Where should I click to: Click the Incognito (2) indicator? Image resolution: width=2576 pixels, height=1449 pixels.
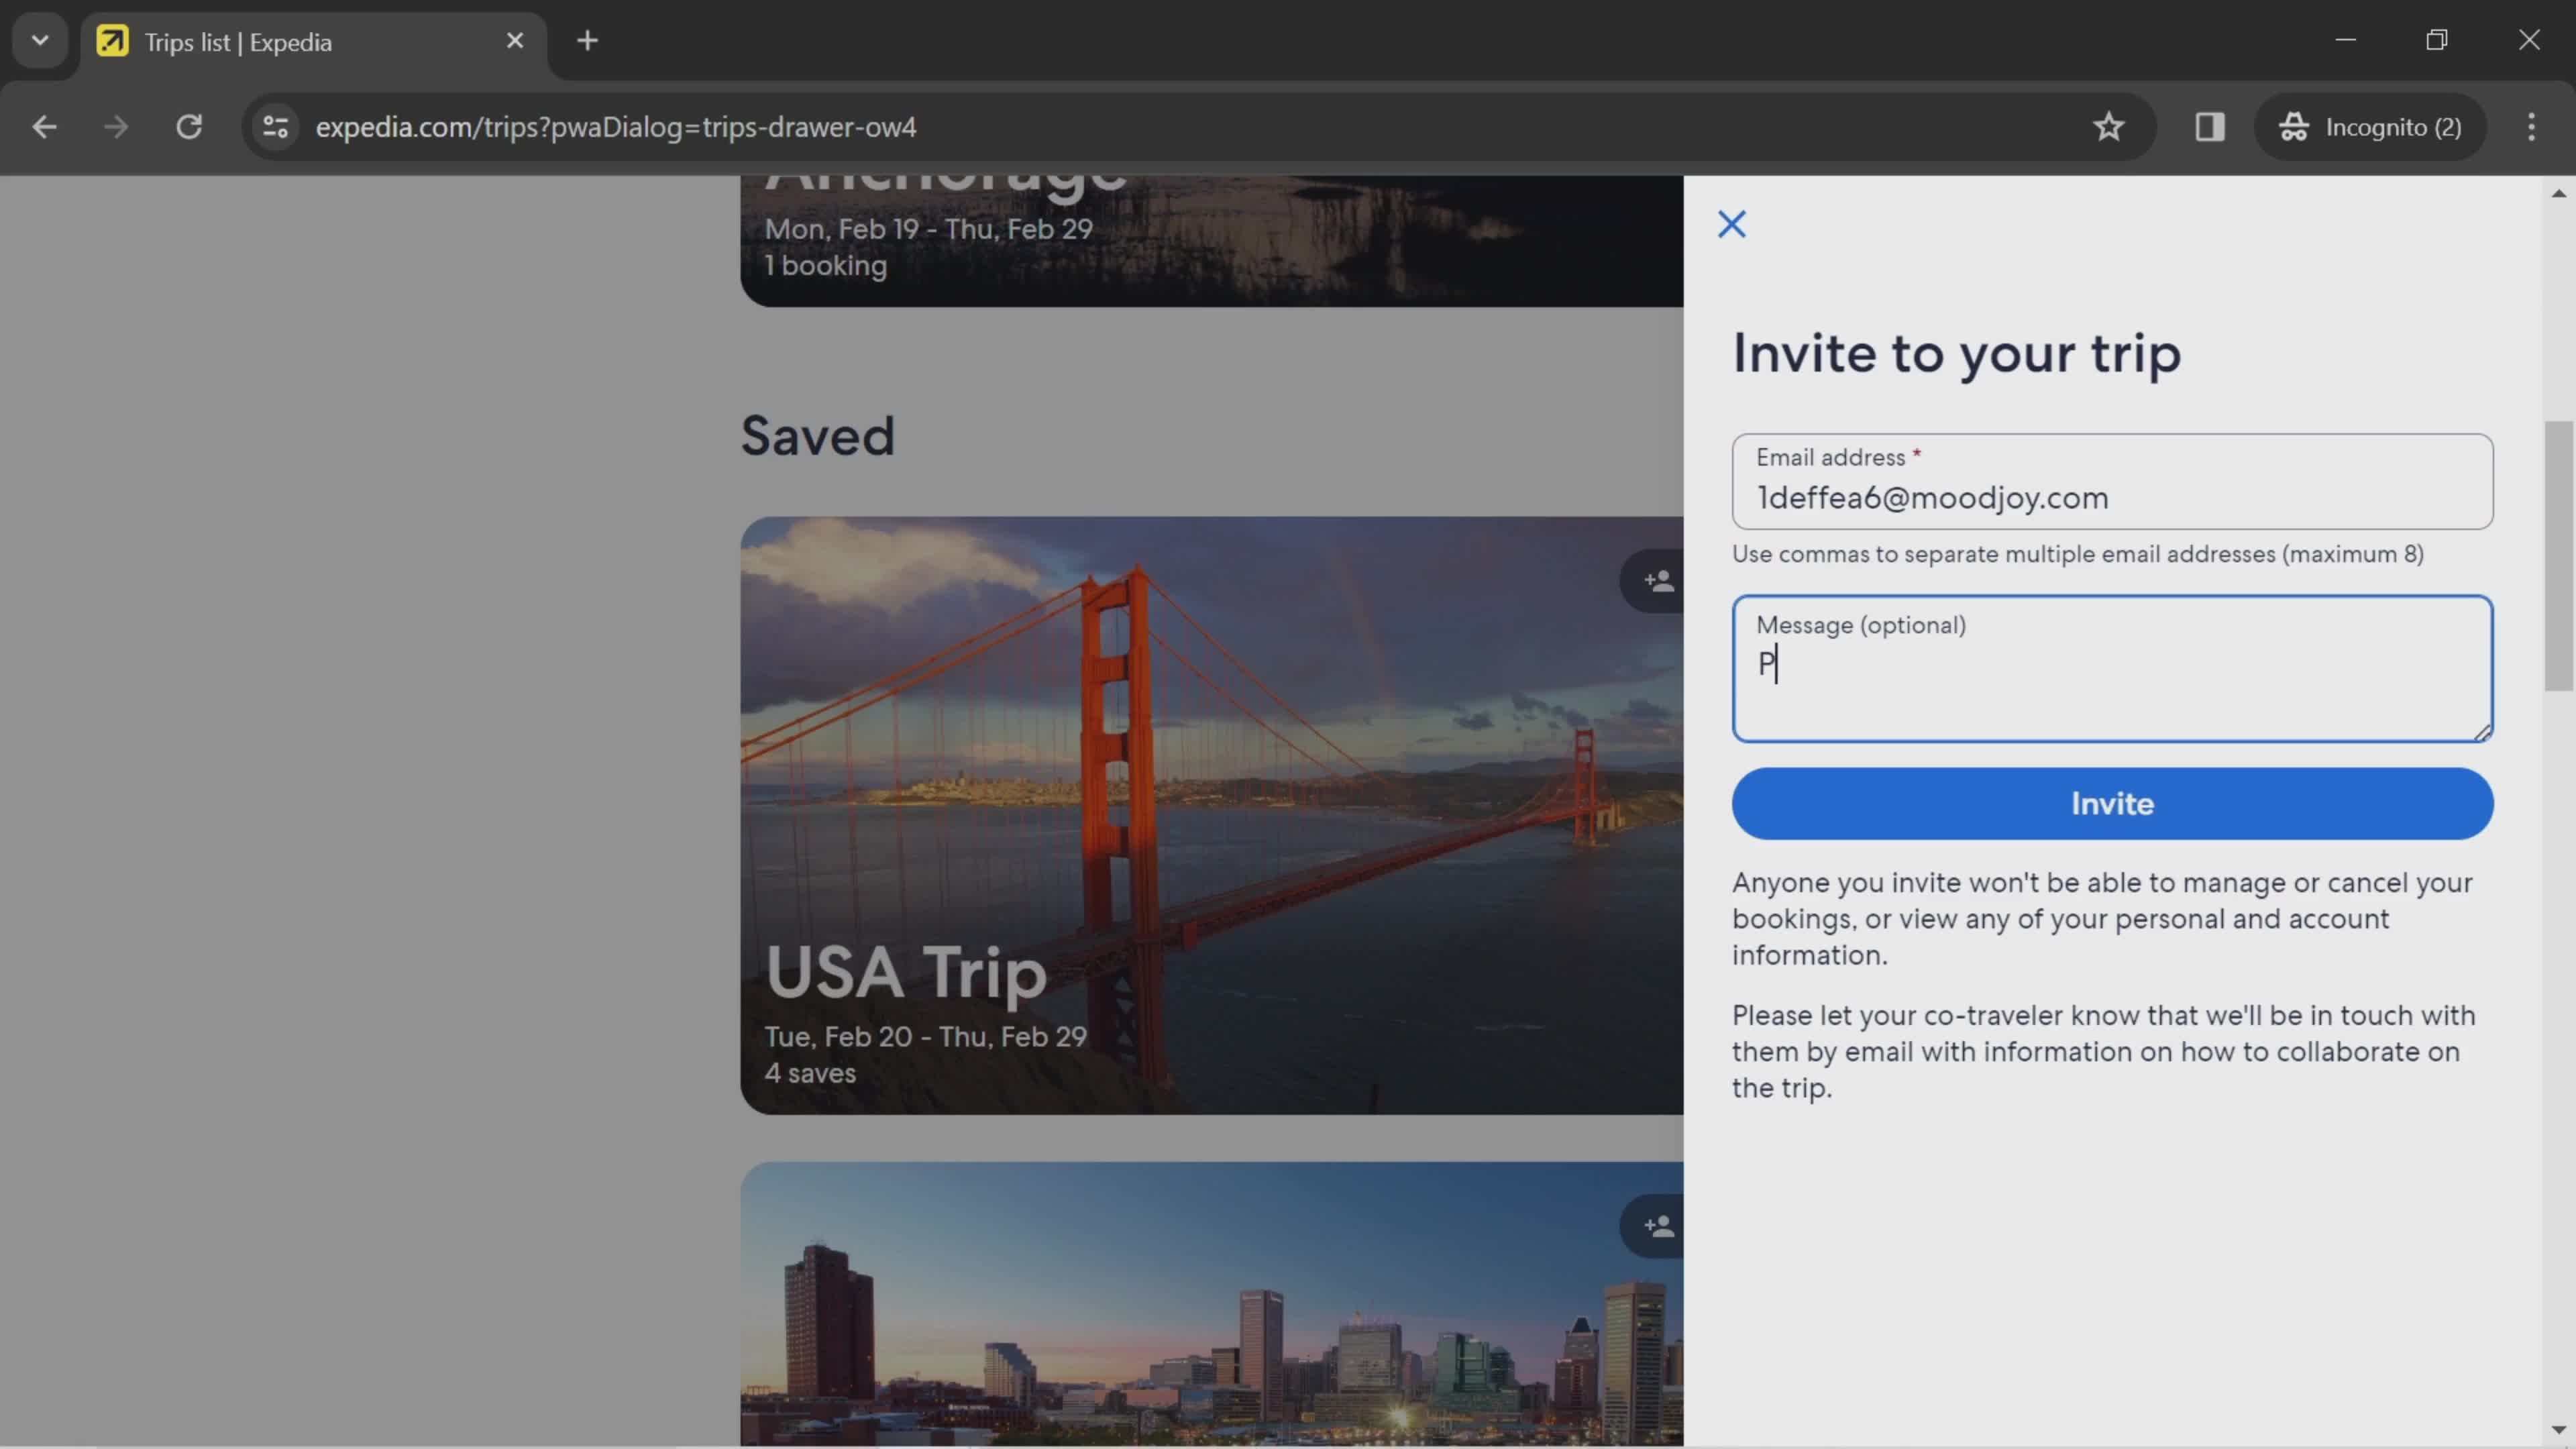coord(2370,127)
